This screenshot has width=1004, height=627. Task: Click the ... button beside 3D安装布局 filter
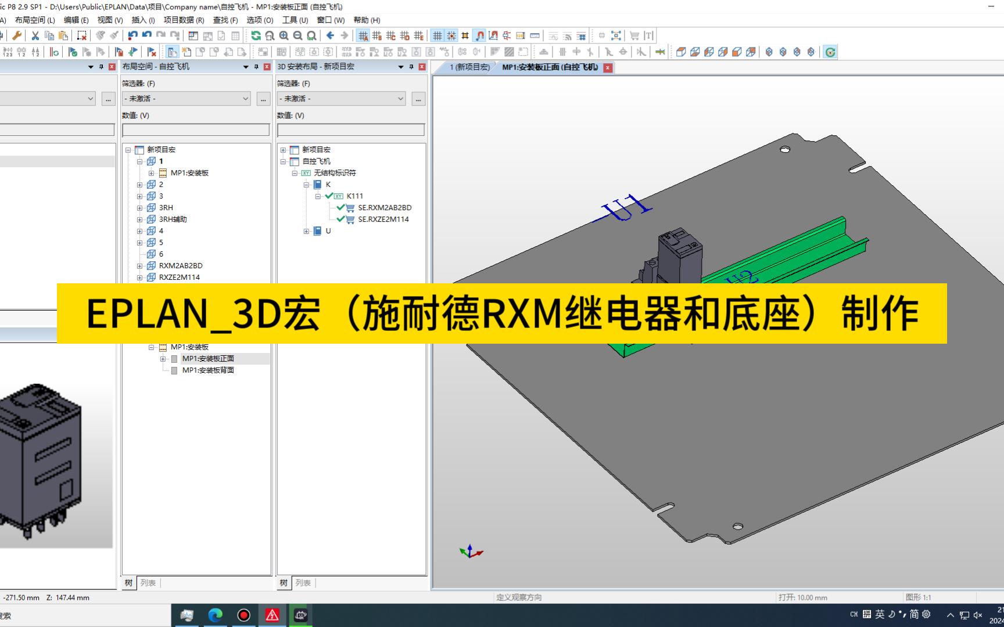(418, 99)
